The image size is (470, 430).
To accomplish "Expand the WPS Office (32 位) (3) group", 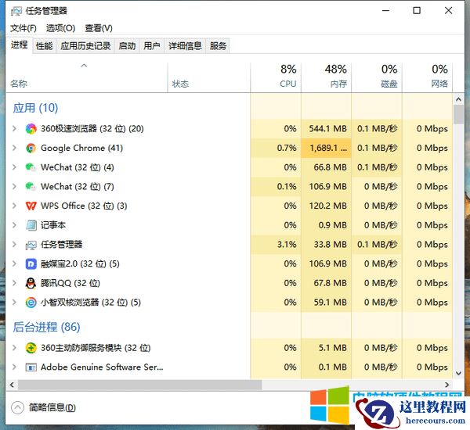I will pos(14,206).
